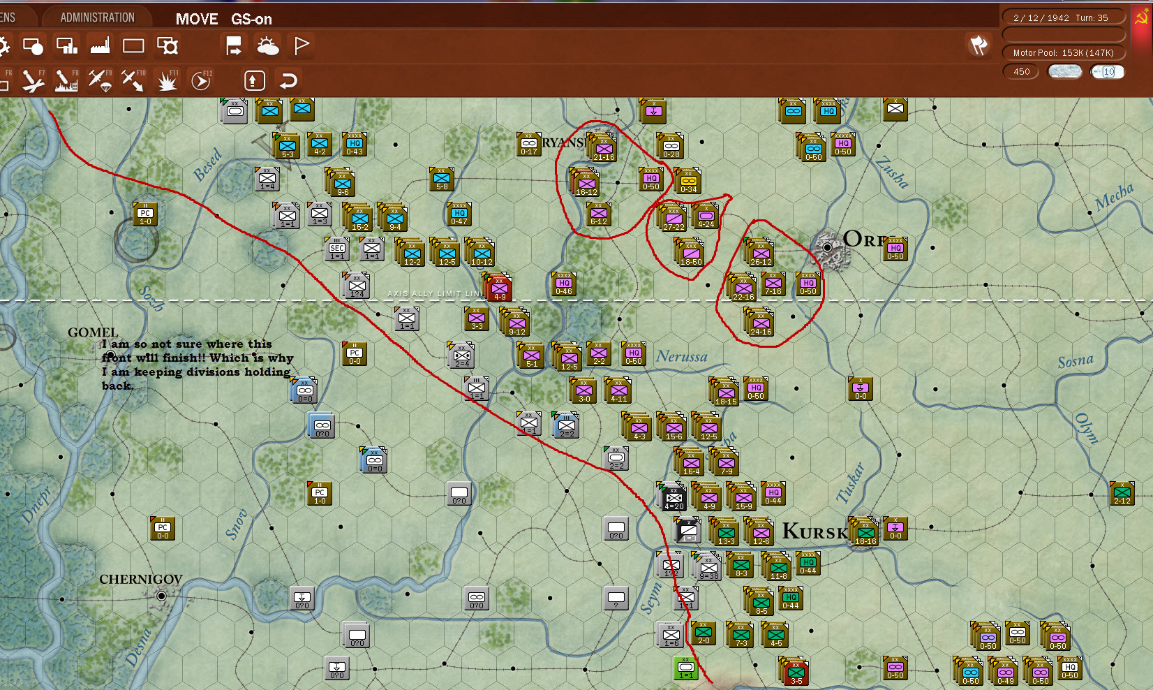Screen dimensions: 1153x690
Task: Click the undo curved-arrow icon
Action: [288, 80]
